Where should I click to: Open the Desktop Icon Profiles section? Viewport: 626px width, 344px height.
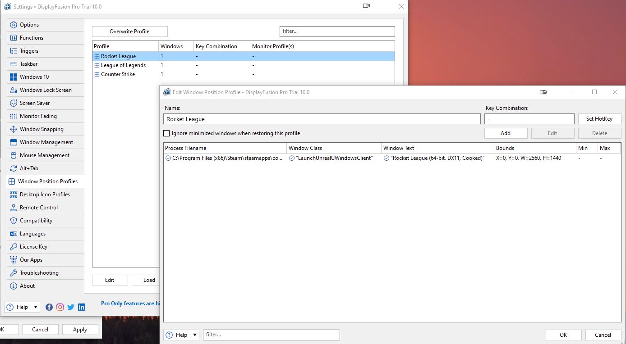[45, 195]
